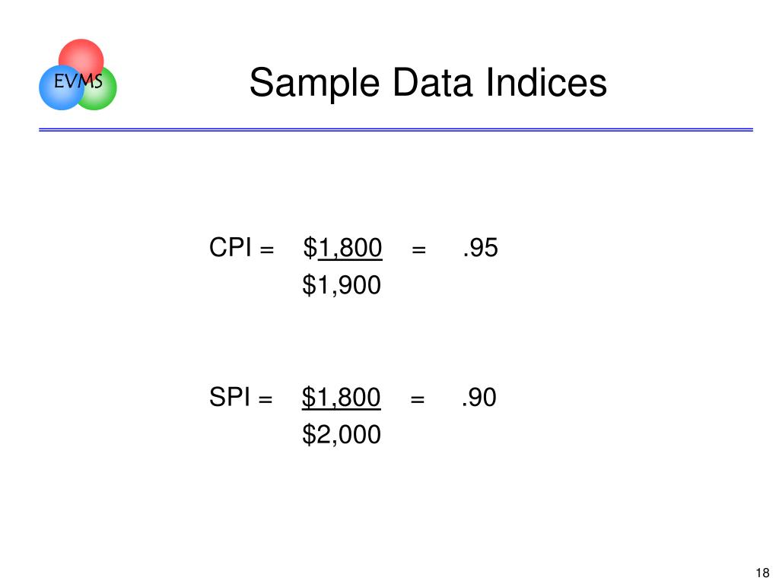Select the Sample Data Indices title
The image size is (779, 584).
click(428, 83)
